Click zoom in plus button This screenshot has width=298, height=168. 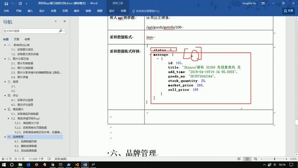(x=286, y=159)
